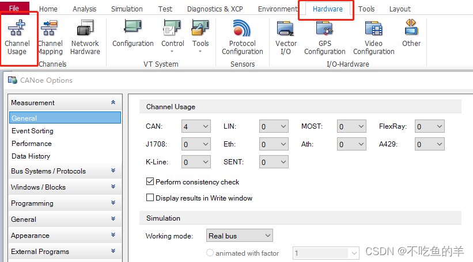The width and height of the screenshot is (473, 262).
Task: Select Data History in the options list
Action: coord(65,156)
